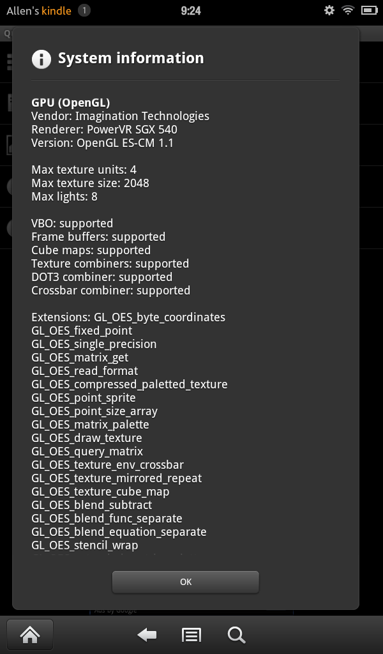Tap the Allen's kindle label
Image resolution: width=383 pixels, height=654 pixels.
click(39, 11)
